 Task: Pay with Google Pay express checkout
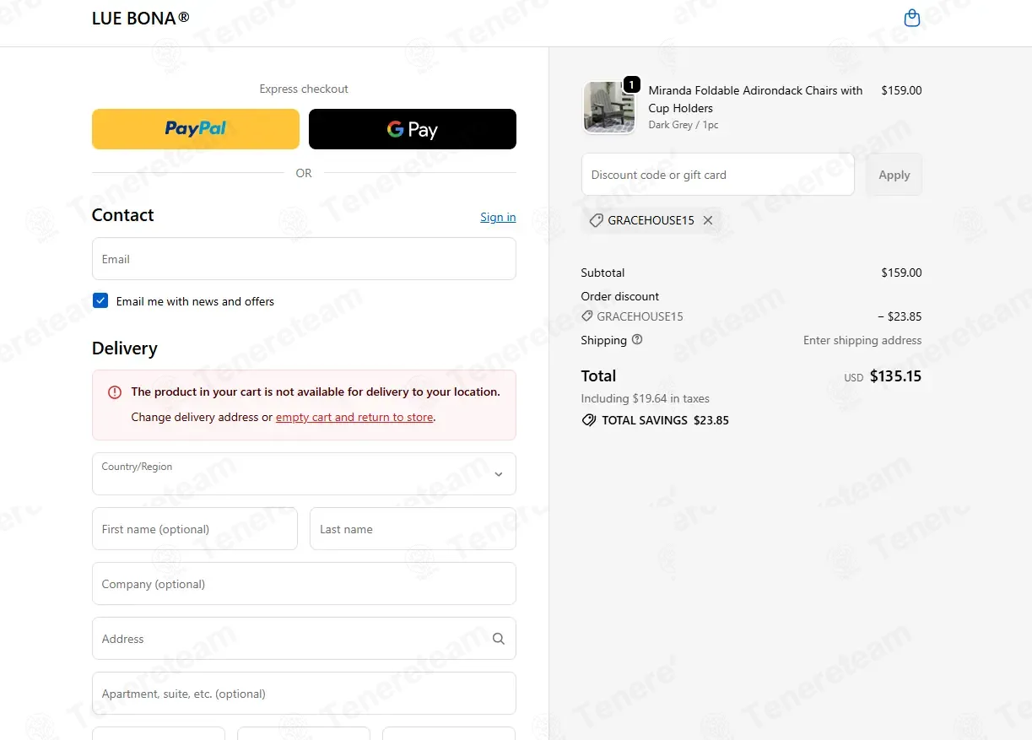pyautogui.click(x=413, y=129)
